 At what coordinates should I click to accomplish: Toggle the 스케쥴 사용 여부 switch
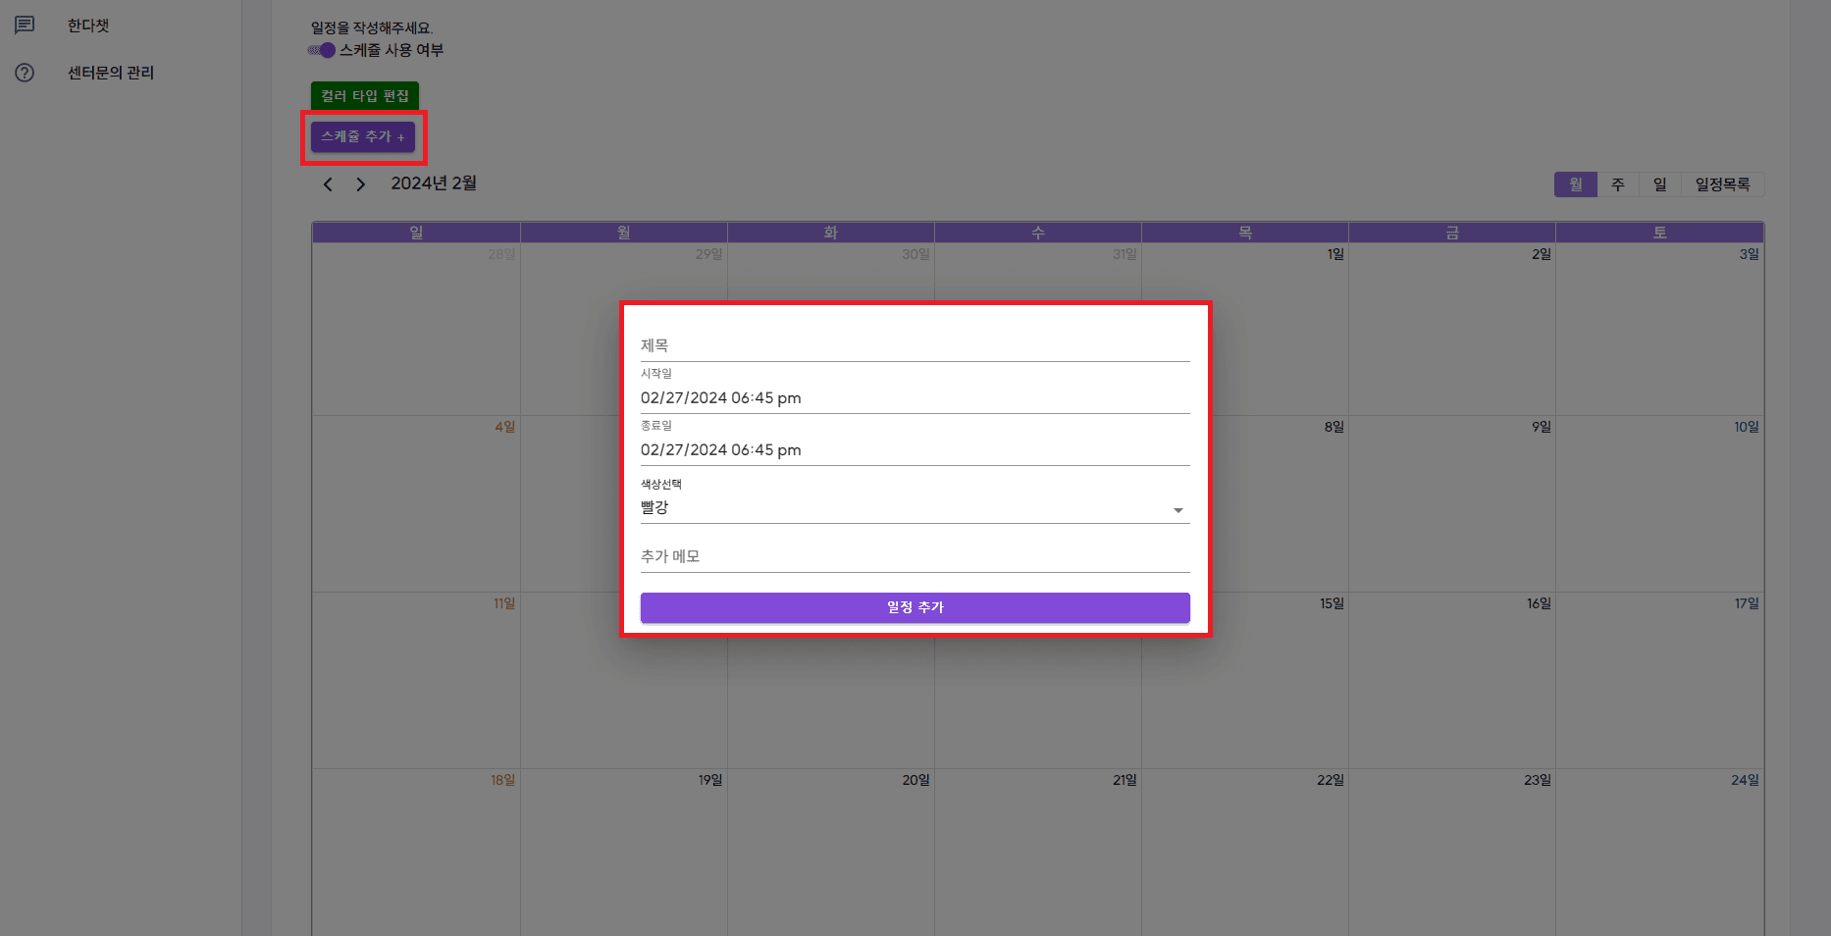click(x=321, y=50)
